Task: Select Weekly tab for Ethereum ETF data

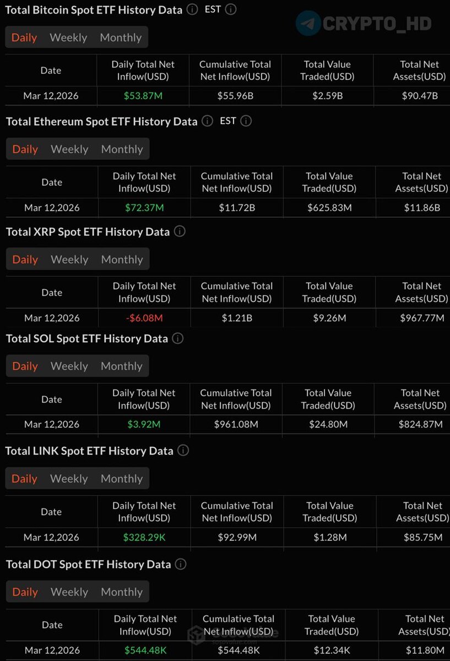Action: tap(69, 149)
